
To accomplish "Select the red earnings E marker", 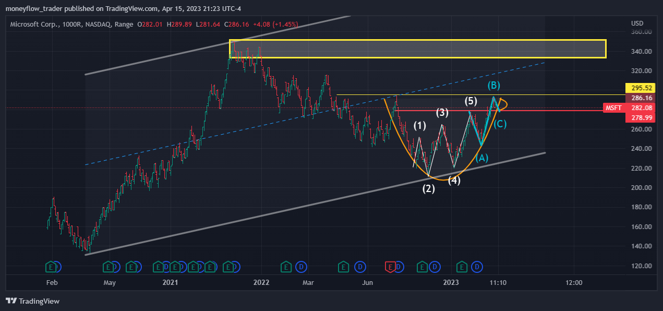I will tap(390, 267).
